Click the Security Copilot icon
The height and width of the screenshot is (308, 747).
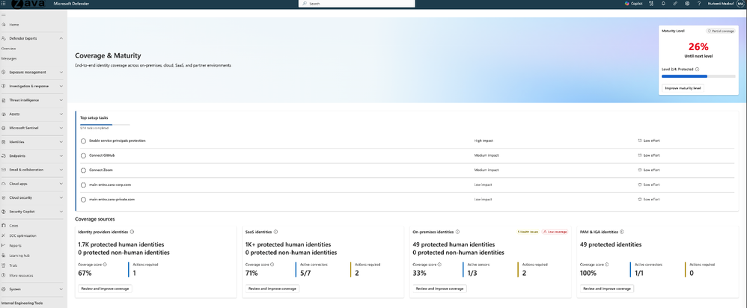click(x=4, y=212)
